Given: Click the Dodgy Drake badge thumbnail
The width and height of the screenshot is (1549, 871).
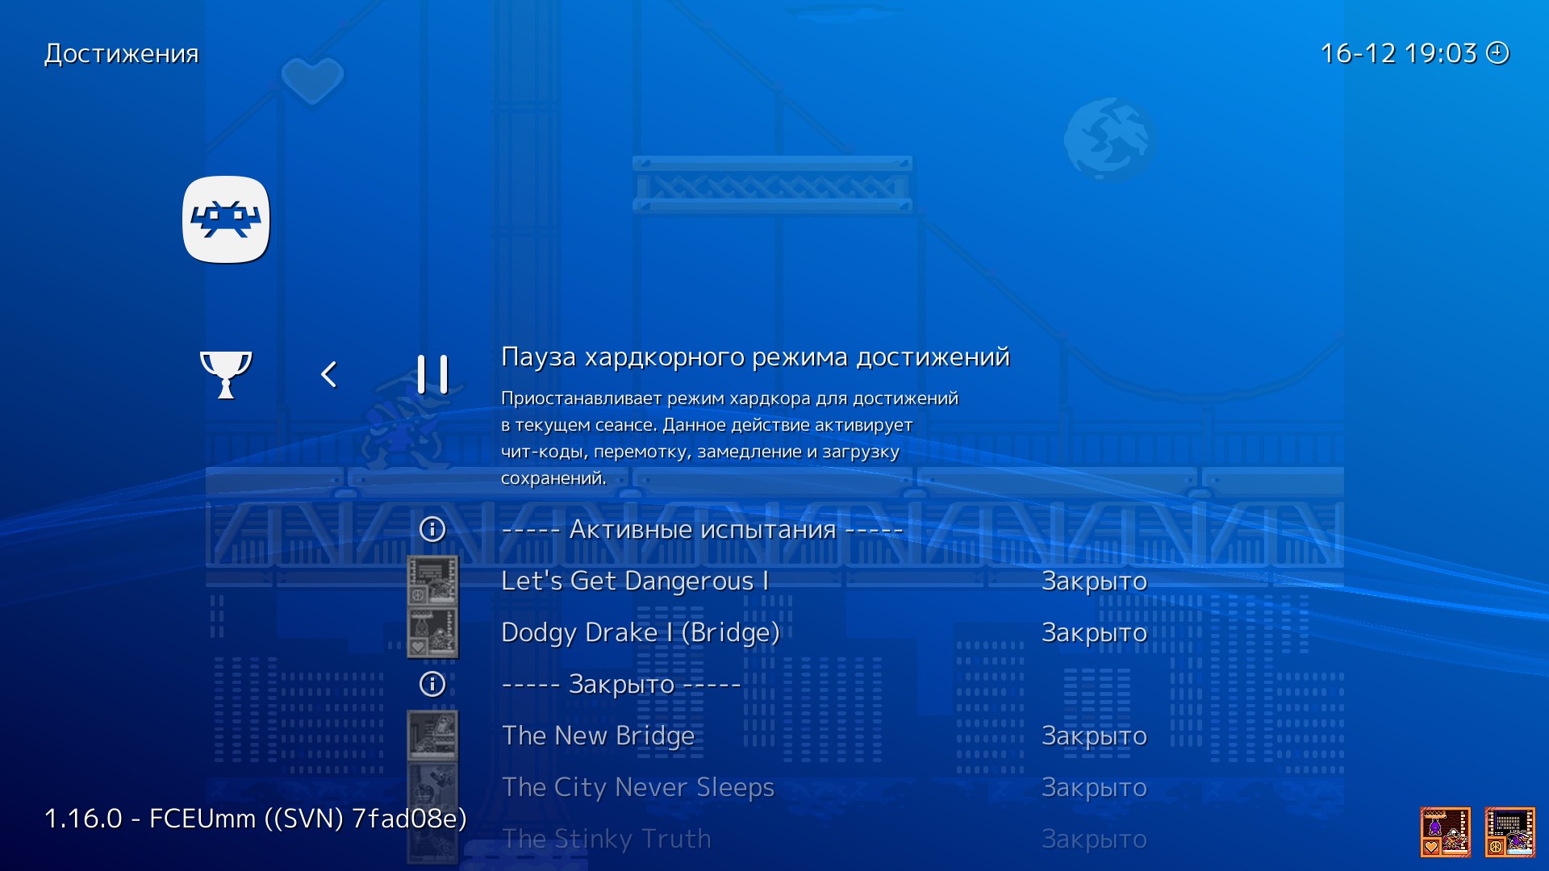Looking at the screenshot, I should click(x=432, y=632).
